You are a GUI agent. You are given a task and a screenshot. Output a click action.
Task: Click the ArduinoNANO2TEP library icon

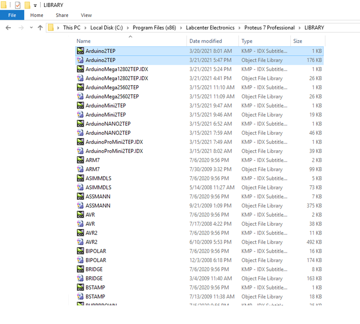tap(80, 133)
